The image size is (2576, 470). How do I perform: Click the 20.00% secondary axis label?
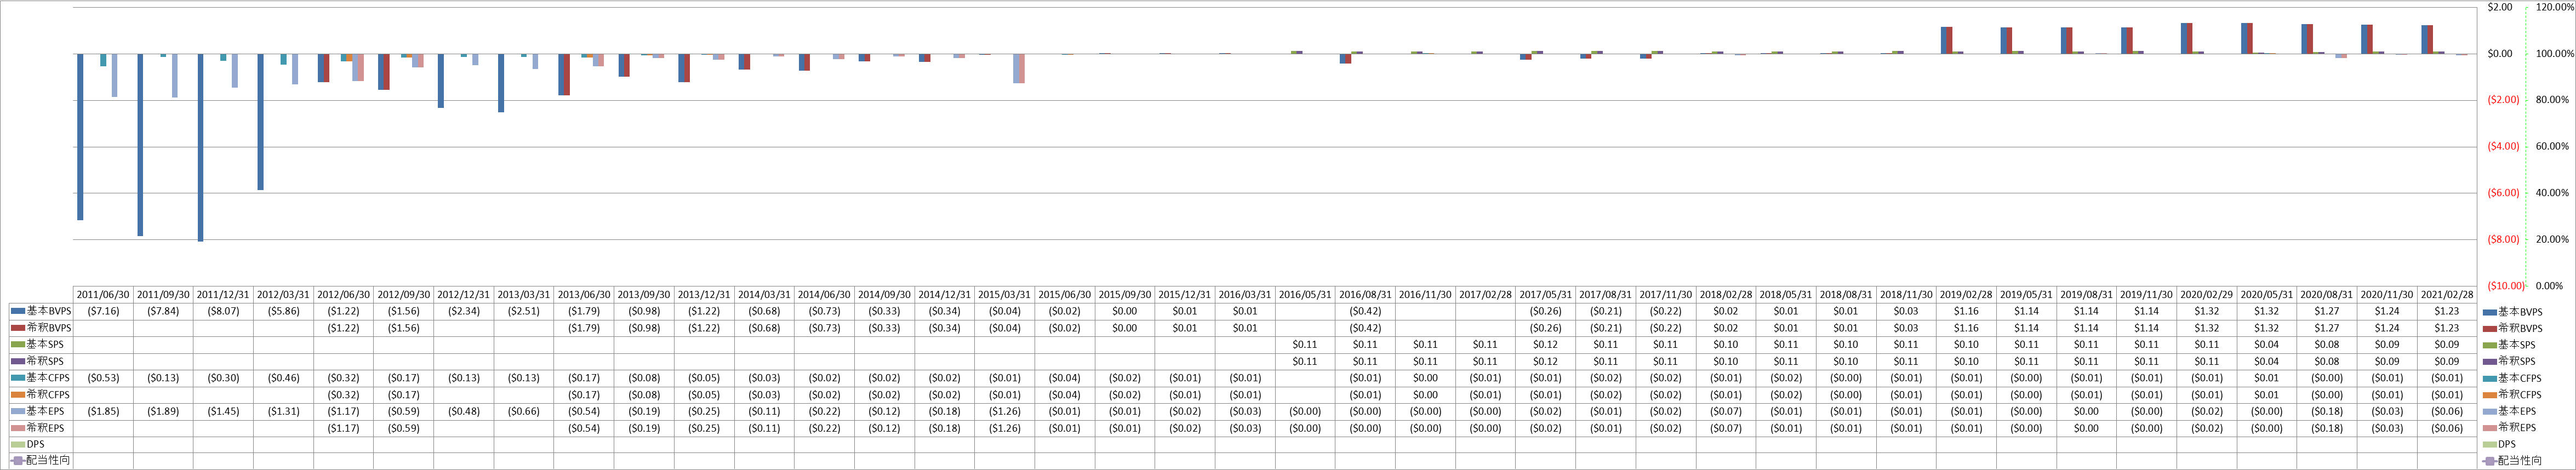coord(2553,239)
